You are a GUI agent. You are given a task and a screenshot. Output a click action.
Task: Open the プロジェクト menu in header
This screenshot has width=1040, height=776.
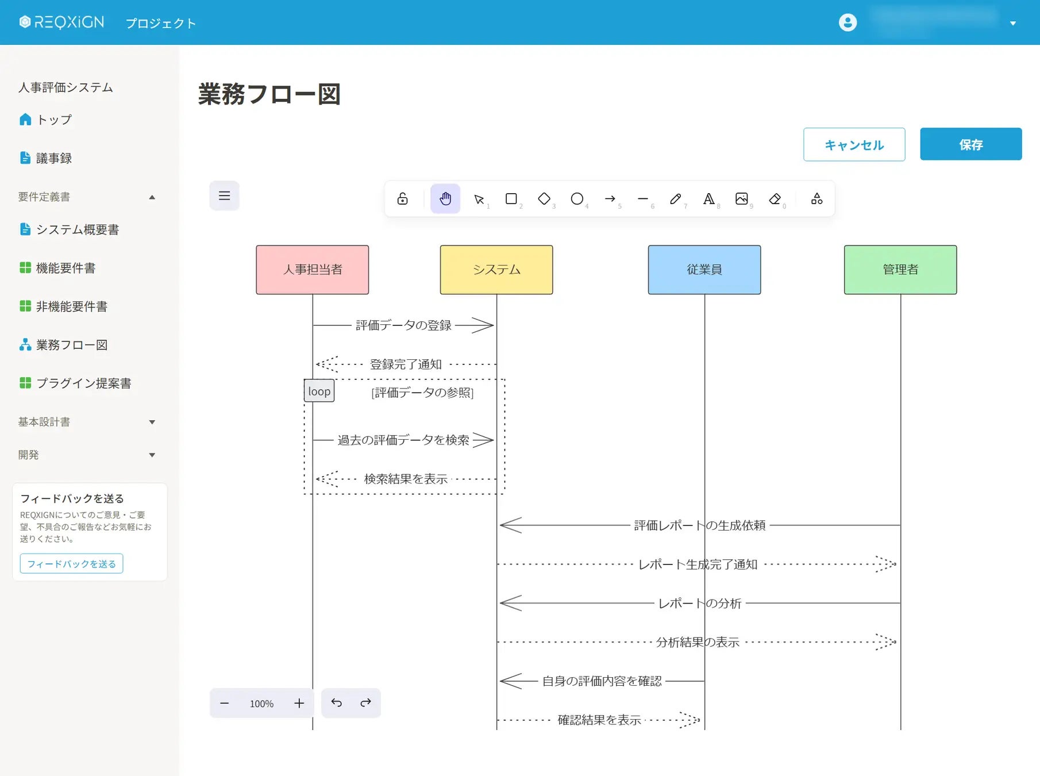pos(161,23)
